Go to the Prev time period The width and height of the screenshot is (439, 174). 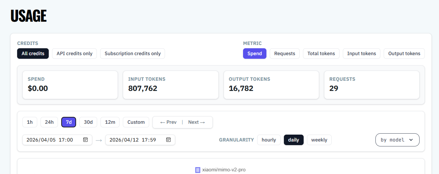(168, 122)
